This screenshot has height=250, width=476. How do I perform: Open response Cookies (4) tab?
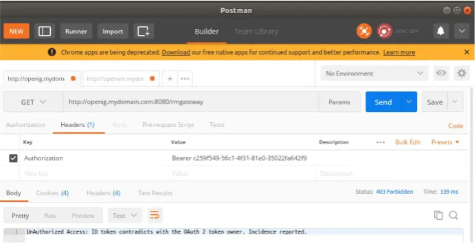point(52,193)
